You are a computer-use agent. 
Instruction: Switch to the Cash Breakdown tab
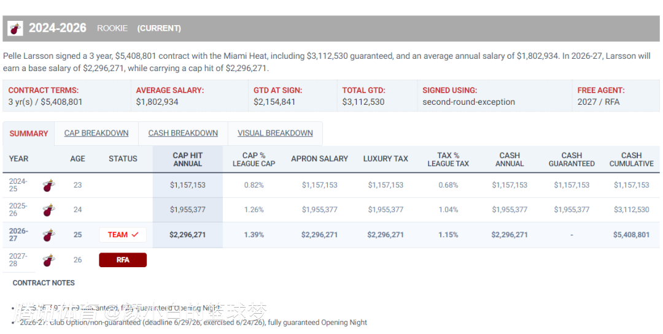[183, 133]
